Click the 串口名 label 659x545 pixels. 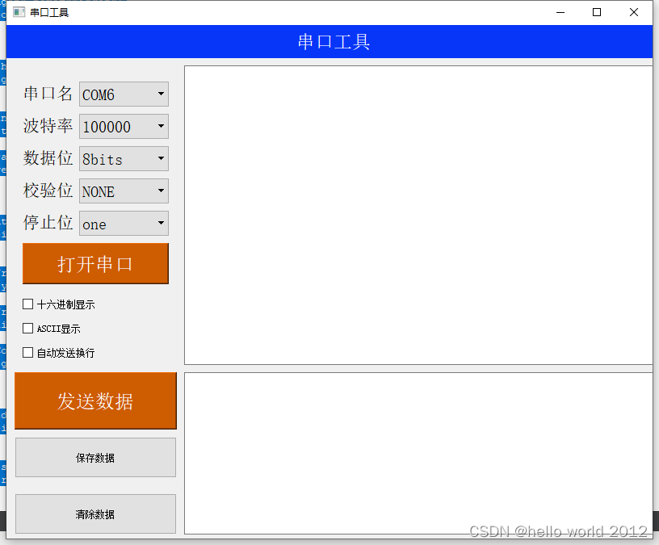coord(48,94)
